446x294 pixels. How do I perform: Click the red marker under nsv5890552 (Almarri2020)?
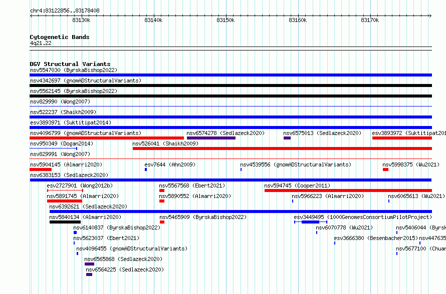[162, 201]
